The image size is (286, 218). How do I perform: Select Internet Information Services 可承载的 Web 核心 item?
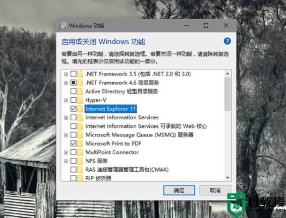(x=146, y=126)
